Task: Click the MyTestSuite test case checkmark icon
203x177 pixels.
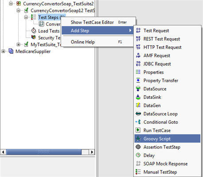Action: pyautogui.click(x=26, y=44)
